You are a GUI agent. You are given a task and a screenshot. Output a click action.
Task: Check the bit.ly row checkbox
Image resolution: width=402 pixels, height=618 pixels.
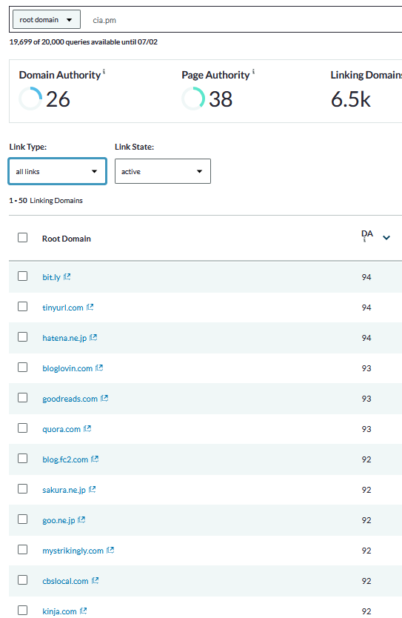tap(22, 276)
